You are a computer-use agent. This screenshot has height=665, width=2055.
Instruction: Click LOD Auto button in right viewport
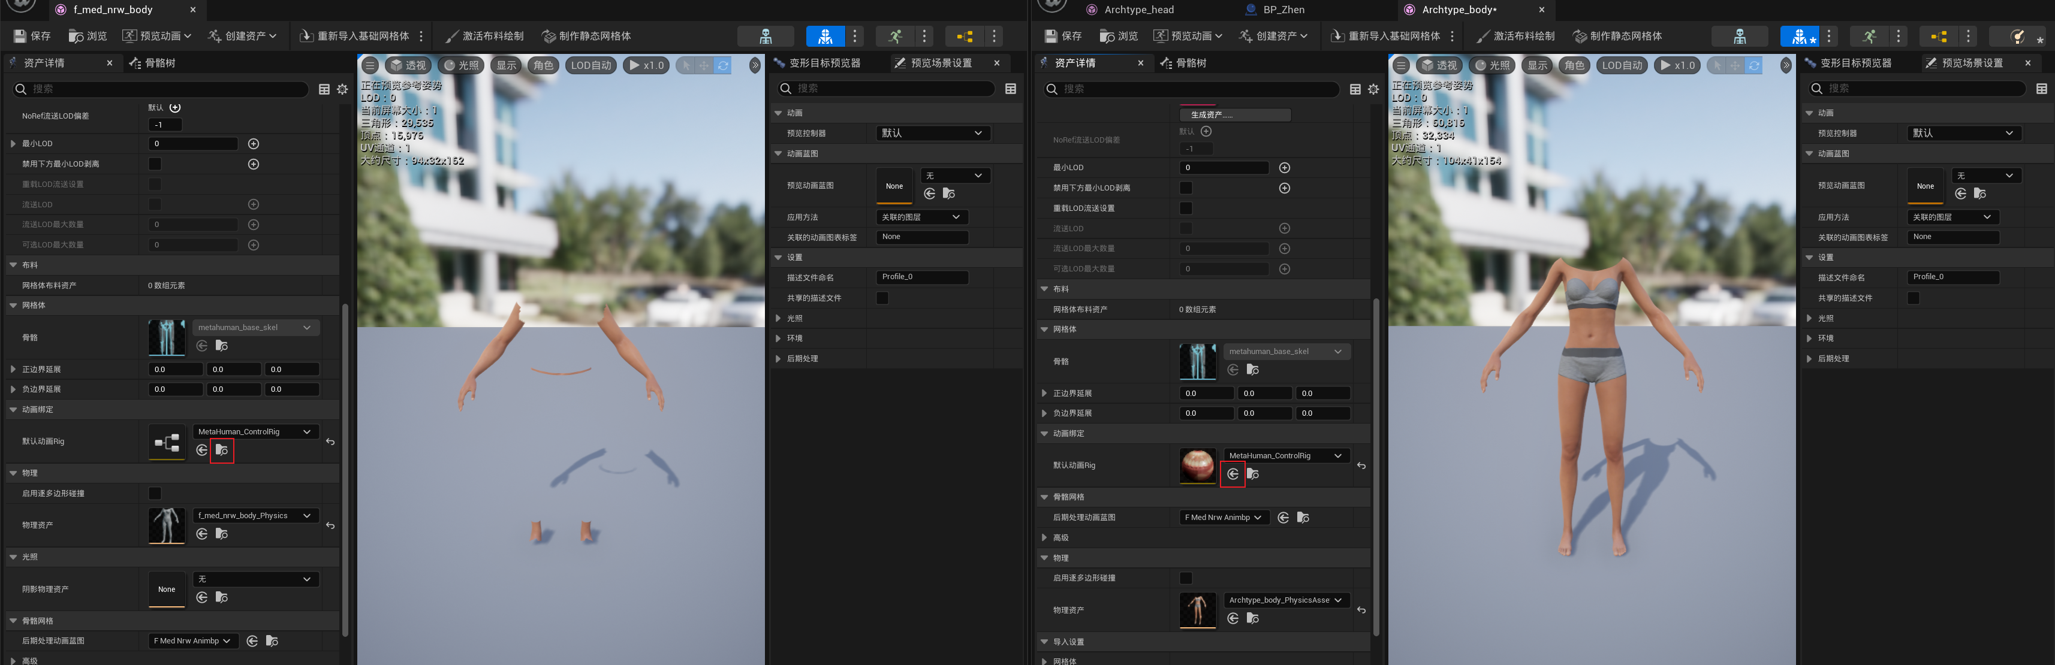(1622, 65)
